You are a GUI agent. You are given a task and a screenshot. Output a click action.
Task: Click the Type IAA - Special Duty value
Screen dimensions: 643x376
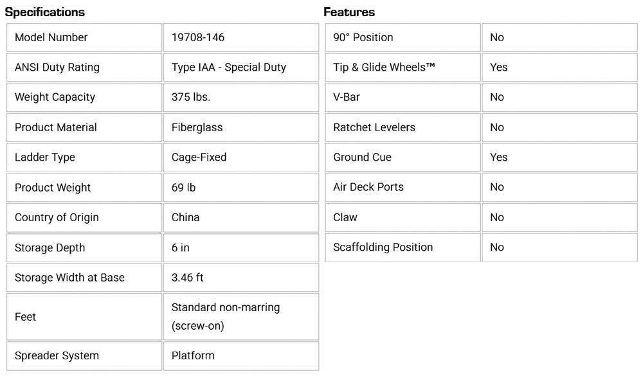tap(229, 67)
